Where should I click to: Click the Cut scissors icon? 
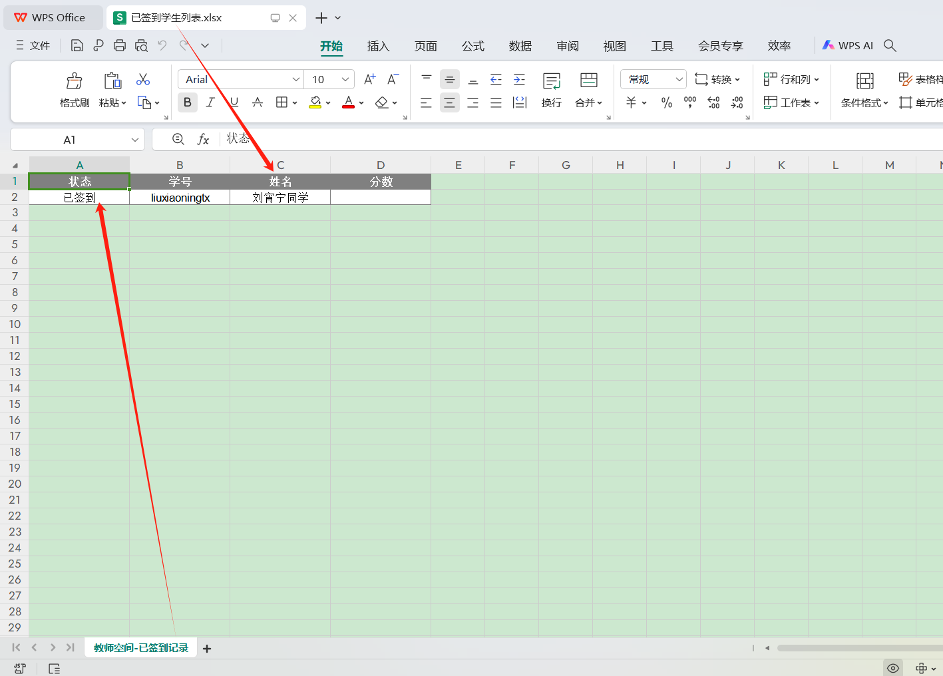click(142, 80)
